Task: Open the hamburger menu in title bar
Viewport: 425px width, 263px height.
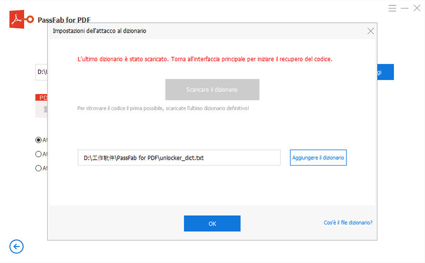Action: click(x=392, y=8)
